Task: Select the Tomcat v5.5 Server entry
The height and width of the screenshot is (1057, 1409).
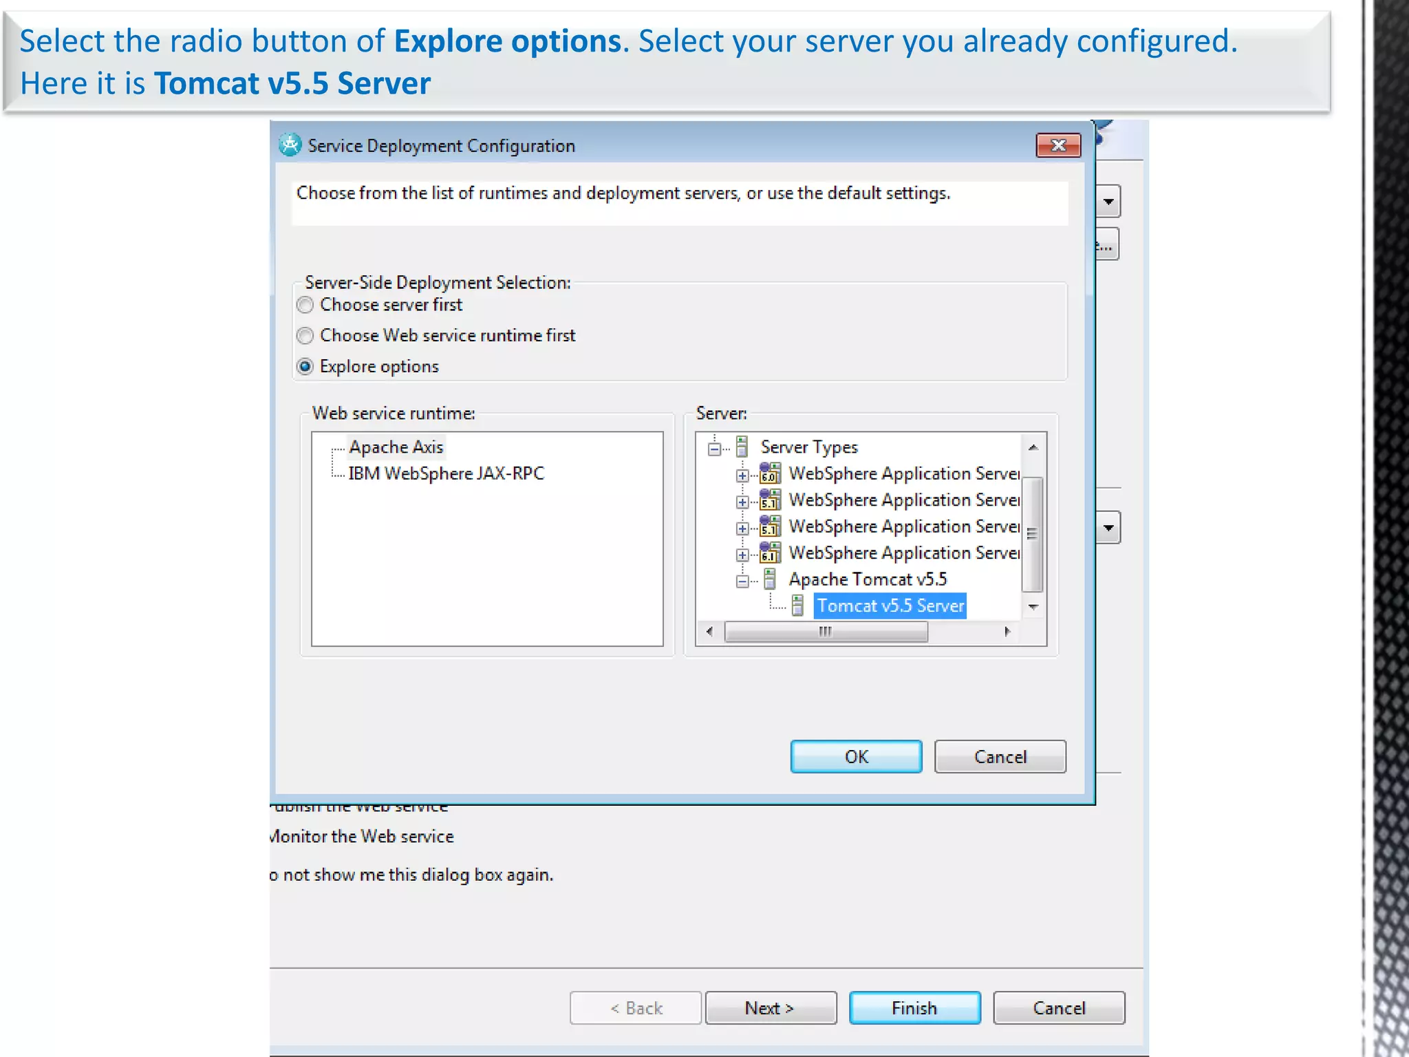Action: click(890, 606)
